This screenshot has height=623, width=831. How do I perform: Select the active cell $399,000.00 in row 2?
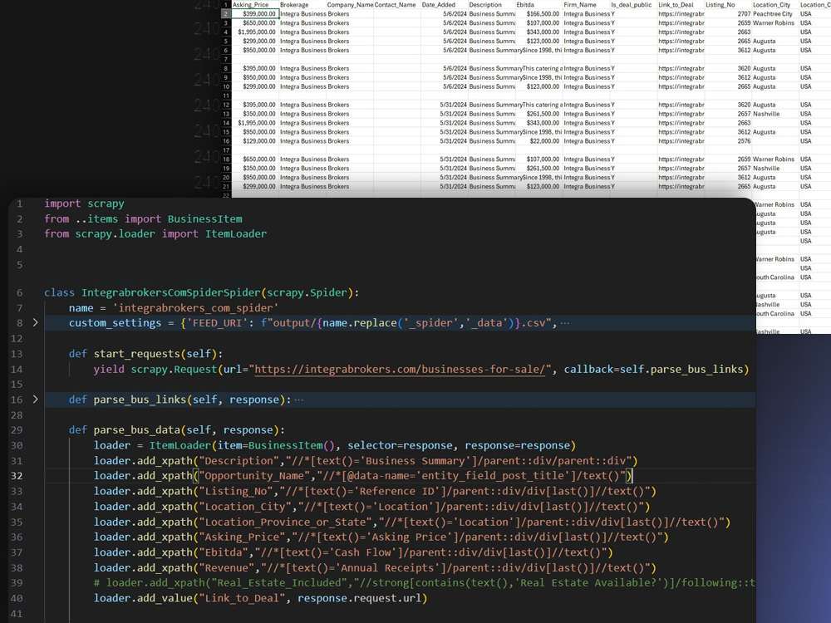pyautogui.click(x=255, y=14)
